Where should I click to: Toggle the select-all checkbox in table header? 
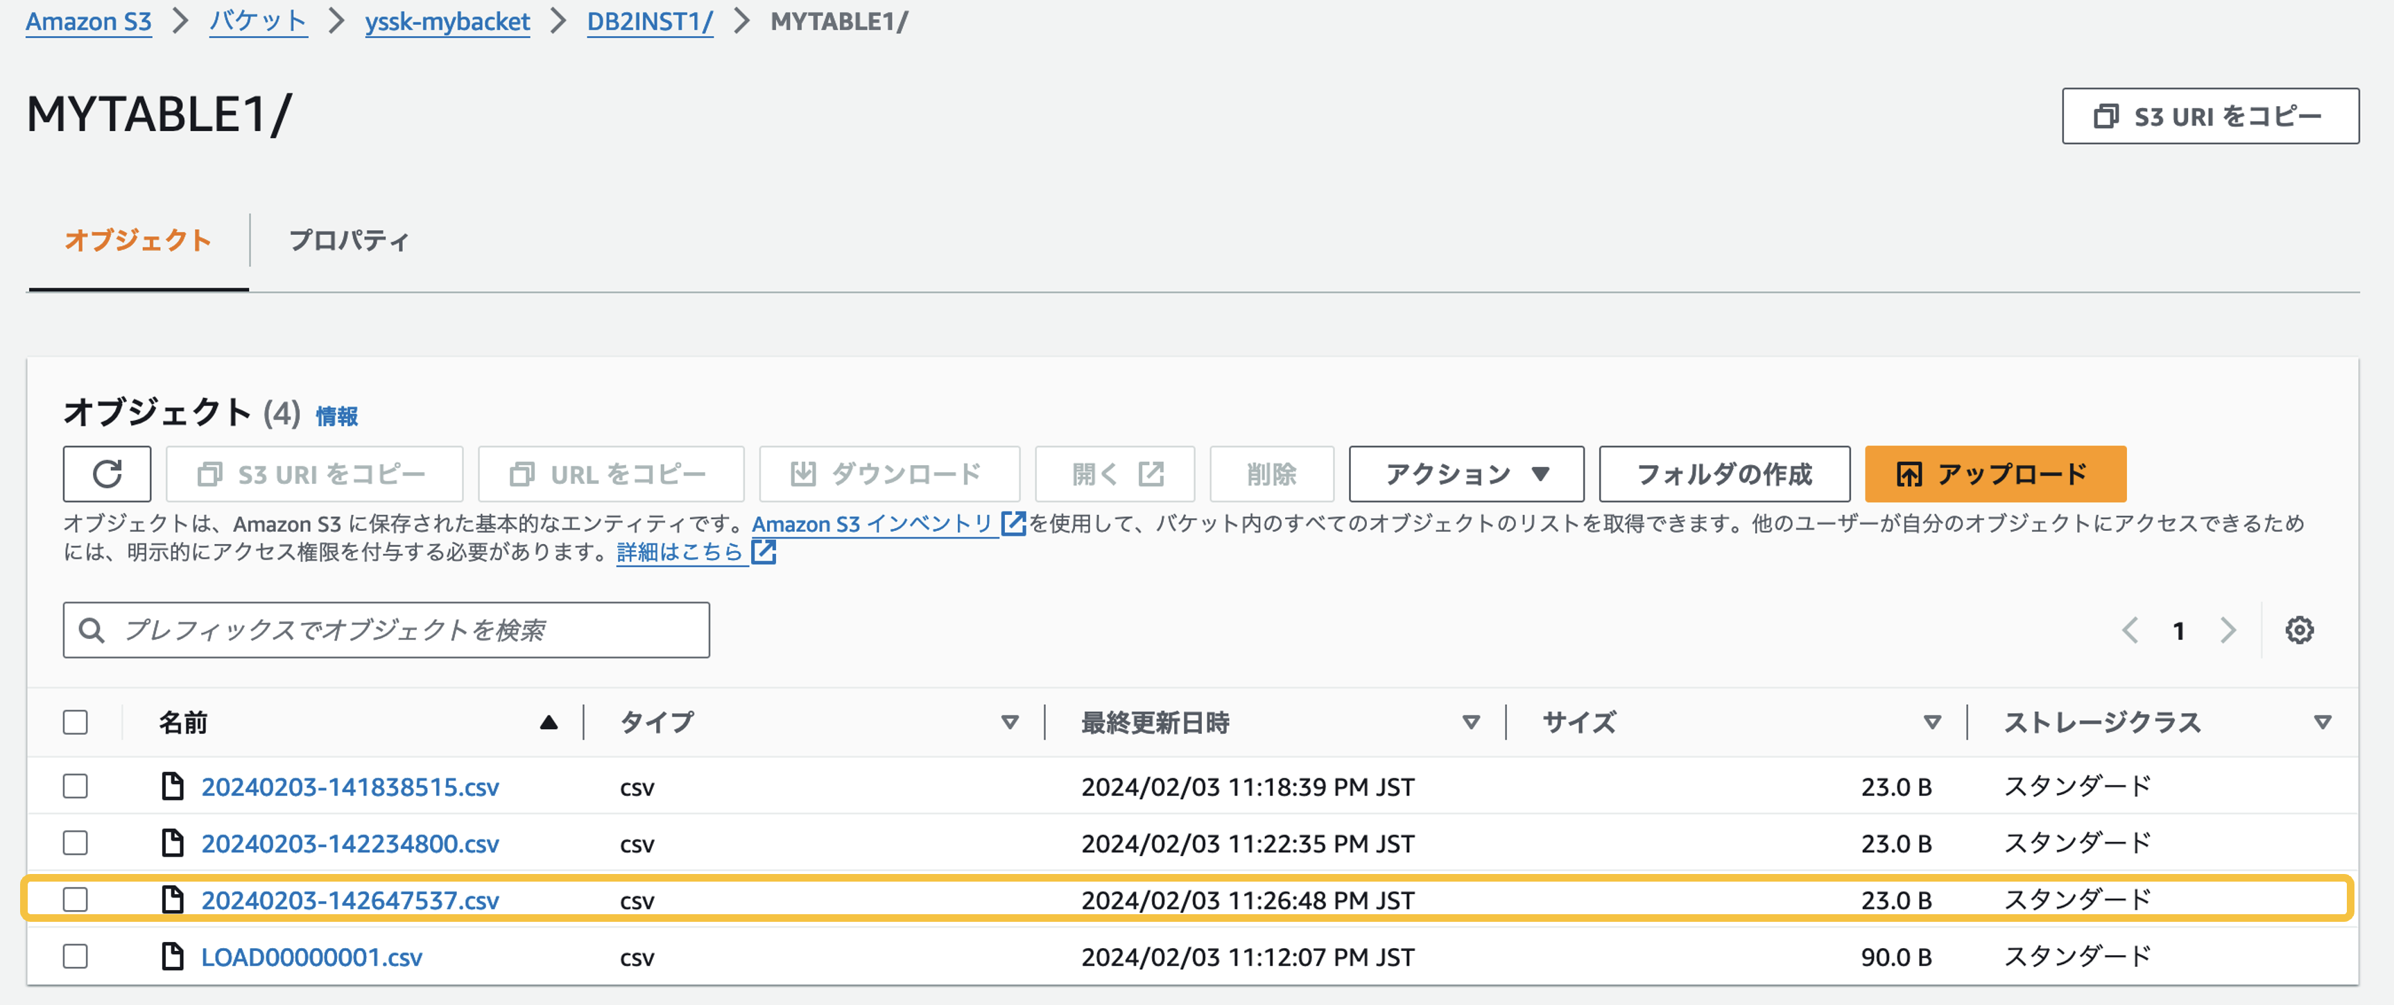point(76,723)
